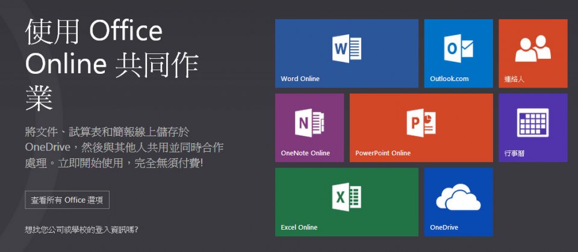The image size is (578, 252).
Task: Click the OneDrive description paragraph
Action: tap(124, 148)
